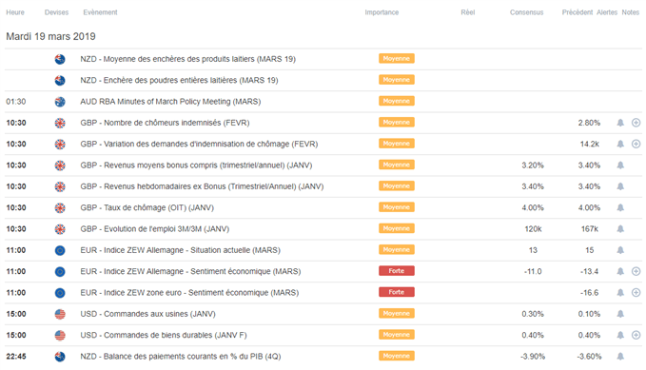Screen dimensions: 646x370
Task: Click alert bell for NZD Balance des paiements courants
Action: 620,357
